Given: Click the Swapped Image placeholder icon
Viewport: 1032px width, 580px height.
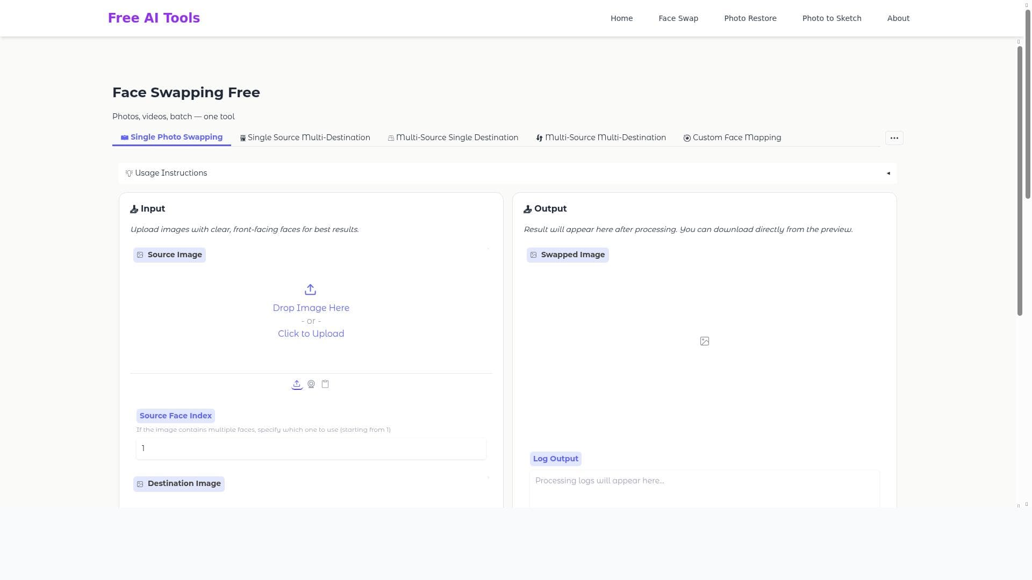Looking at the screenshot, I should [x=705, y=341].
